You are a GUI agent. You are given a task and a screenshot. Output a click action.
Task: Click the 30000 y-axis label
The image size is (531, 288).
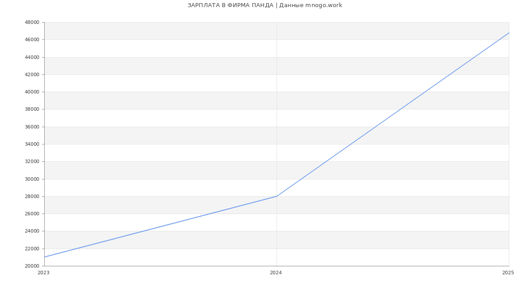point(32,179)
